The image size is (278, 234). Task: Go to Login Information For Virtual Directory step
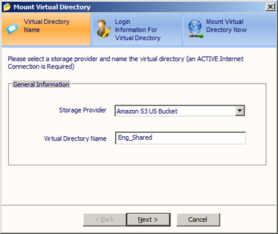138,30
